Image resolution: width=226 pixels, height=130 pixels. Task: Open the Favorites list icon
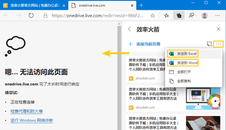[x=166, y=15]
